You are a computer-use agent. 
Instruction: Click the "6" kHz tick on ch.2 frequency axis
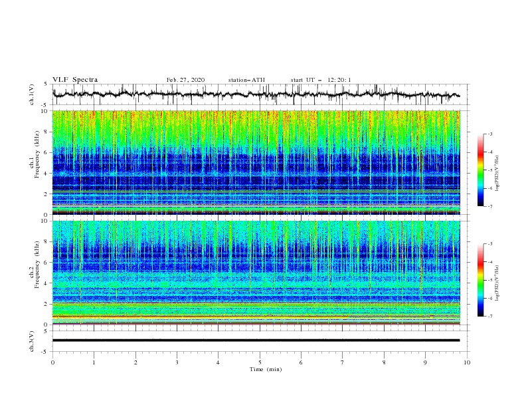[x=46, y=263]
